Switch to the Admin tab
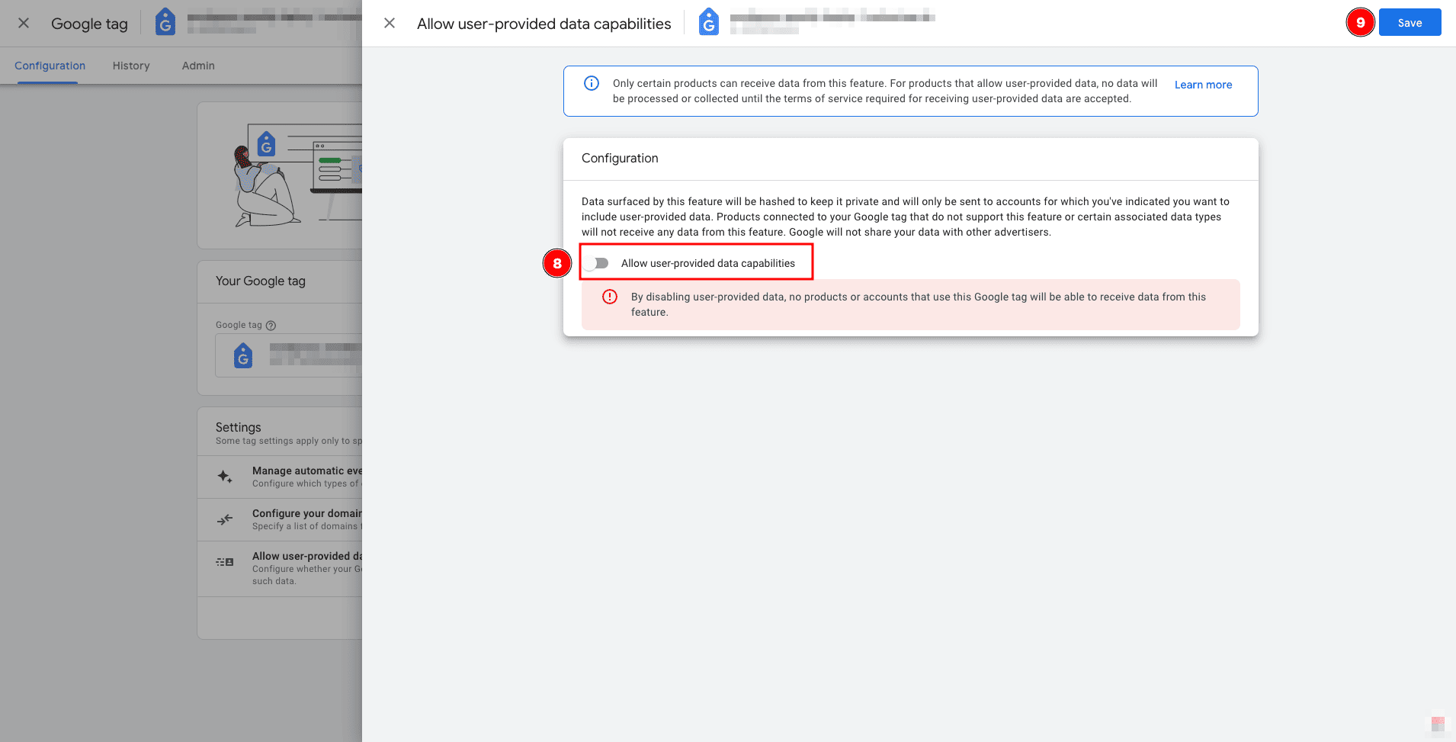 click(x=198, y=66)
